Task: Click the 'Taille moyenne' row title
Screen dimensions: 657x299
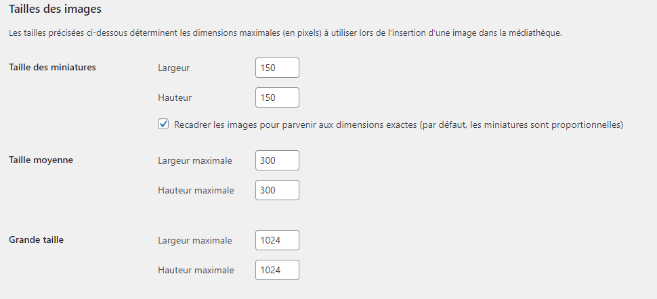Action: click(41, 160)
